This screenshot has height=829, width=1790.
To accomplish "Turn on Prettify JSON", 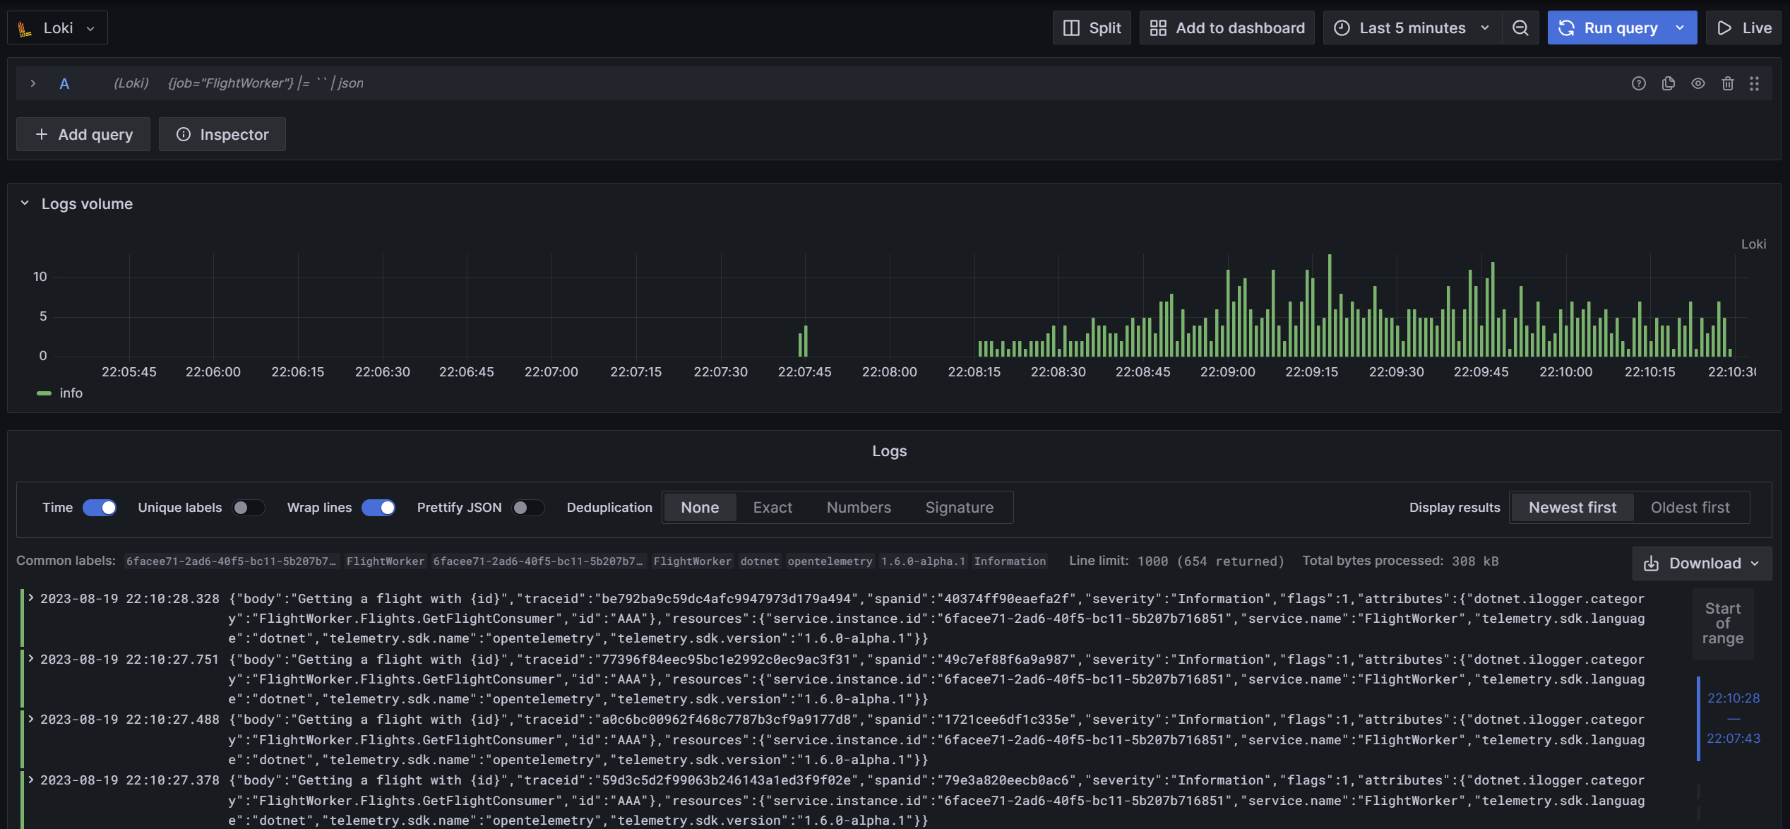I will pyautogui.click(x=527, y=508).
